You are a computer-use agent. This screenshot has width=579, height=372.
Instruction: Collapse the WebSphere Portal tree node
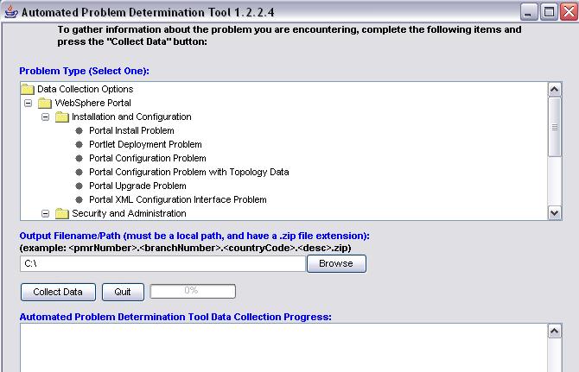tap(29, 103)
